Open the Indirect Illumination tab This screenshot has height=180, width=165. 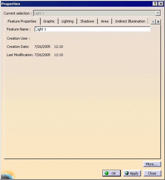[x=130, y=21]
